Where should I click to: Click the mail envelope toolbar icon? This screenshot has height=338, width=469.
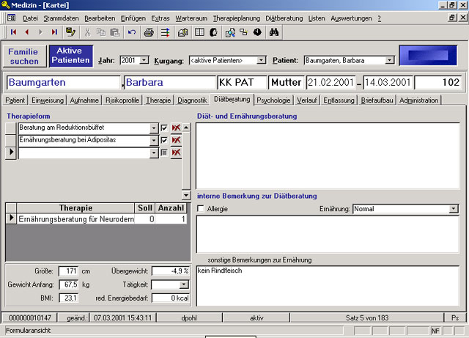point(182,32)
